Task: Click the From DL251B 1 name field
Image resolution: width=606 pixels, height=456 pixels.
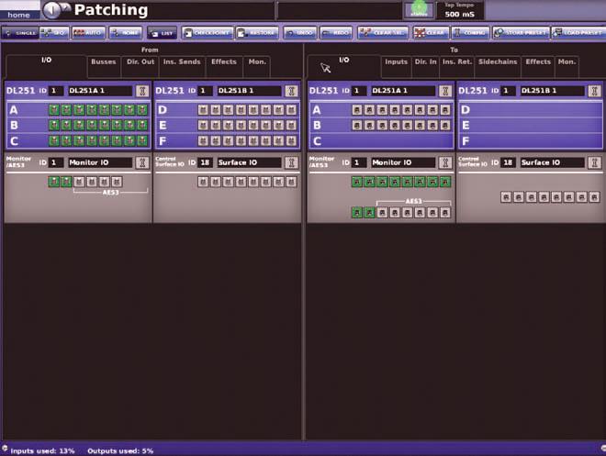Action: point(249,91)
